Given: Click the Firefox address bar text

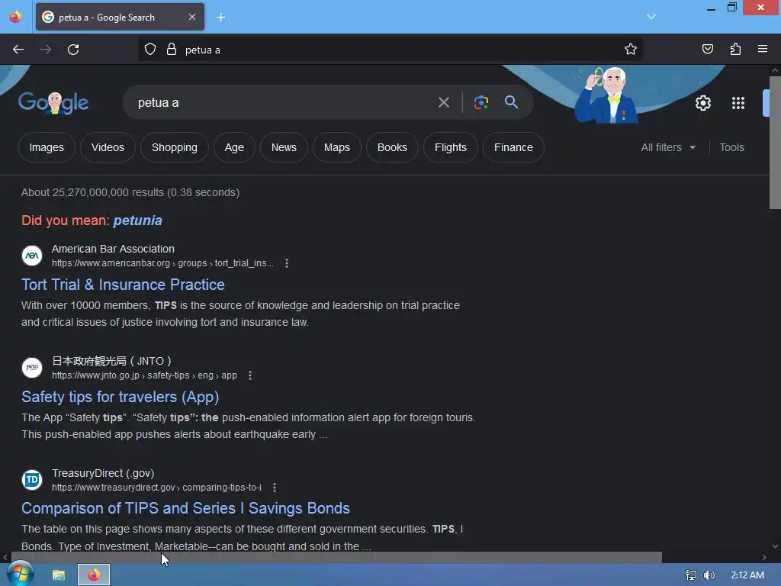Looking at the screenshot, I should [203, 50].
